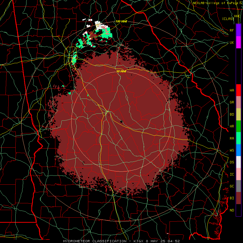Click the BI legend label
Screen dimensions: 243x243
232,198
